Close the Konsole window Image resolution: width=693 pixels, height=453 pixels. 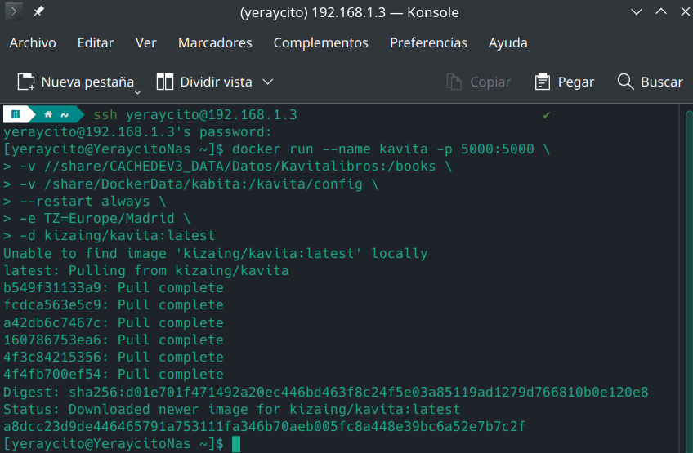(683, 12)
